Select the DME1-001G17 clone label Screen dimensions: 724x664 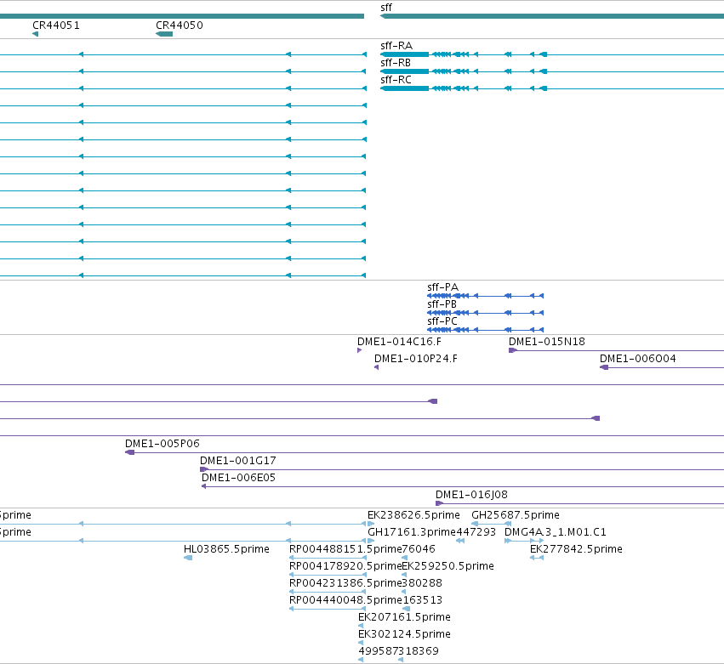(x=238, y=461)
